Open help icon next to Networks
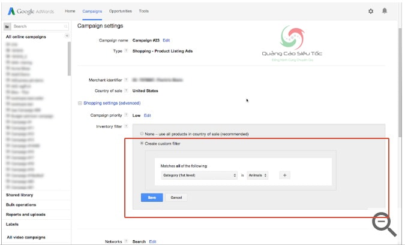Screen dimensions: 405x245 pos(126,241)
